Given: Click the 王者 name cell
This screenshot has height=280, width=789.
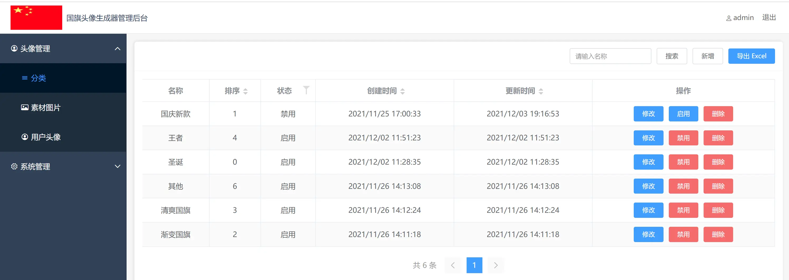Looking at the screenshot, I should (x=176, y=138).
